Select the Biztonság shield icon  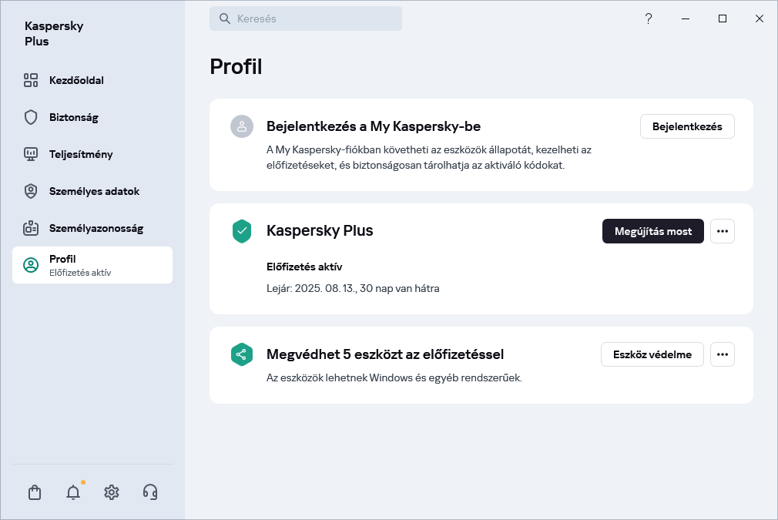click(31, 117)
